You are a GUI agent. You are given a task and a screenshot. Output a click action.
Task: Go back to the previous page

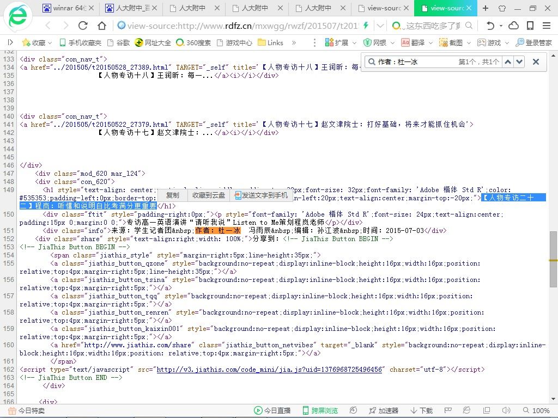48,26
